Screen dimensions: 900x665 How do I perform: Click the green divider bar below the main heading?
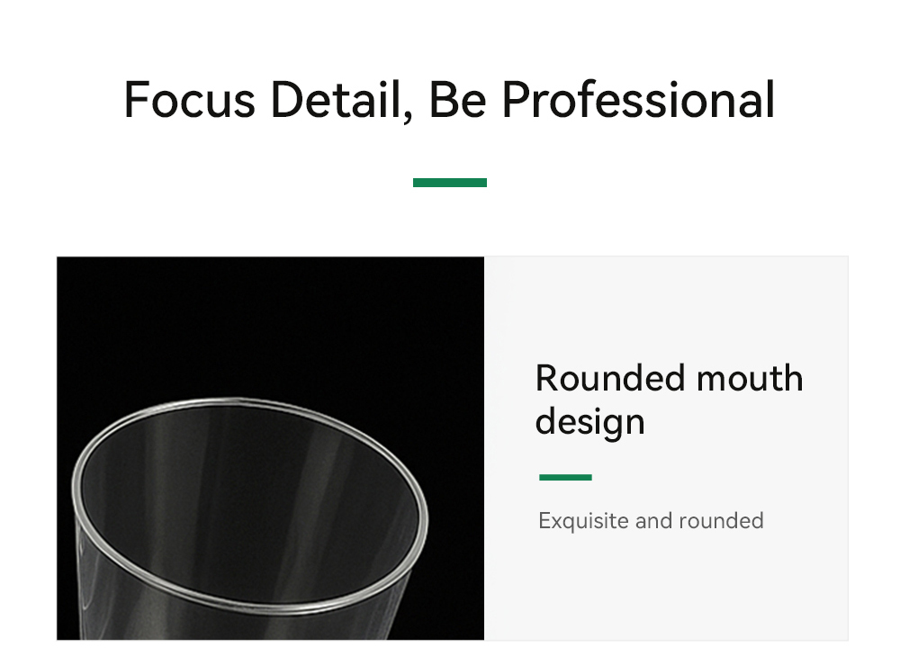(449, 183)
